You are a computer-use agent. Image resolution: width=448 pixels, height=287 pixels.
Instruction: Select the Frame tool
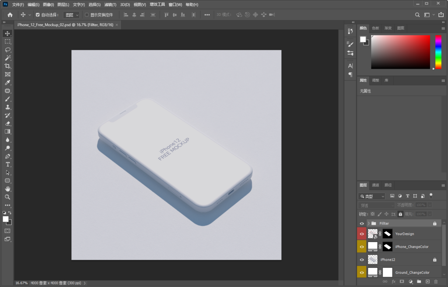pos(7,74)
